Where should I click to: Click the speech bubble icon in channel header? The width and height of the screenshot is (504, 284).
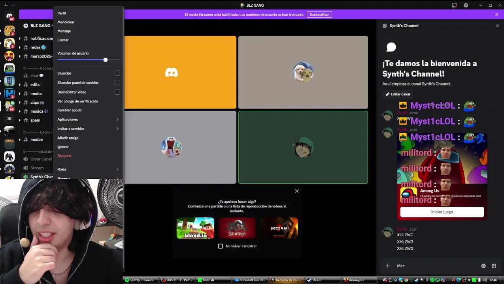tap(385, 26)
